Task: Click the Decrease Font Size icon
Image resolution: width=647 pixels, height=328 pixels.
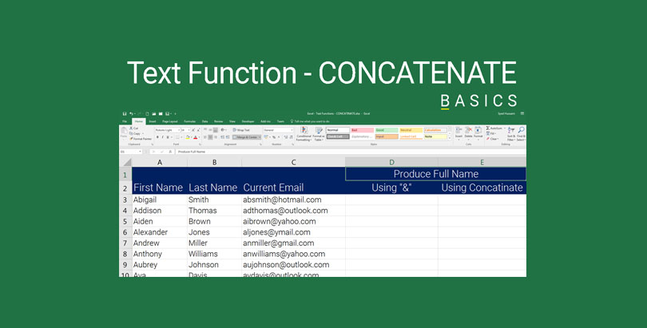Action: pos(199,130)
